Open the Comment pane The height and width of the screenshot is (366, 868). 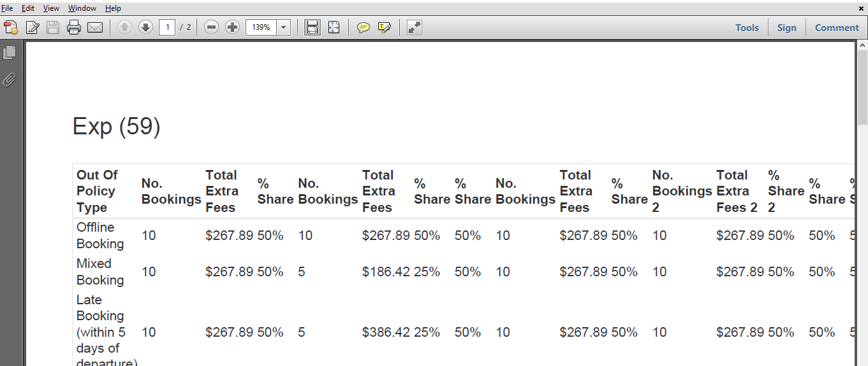pos(837,27)
